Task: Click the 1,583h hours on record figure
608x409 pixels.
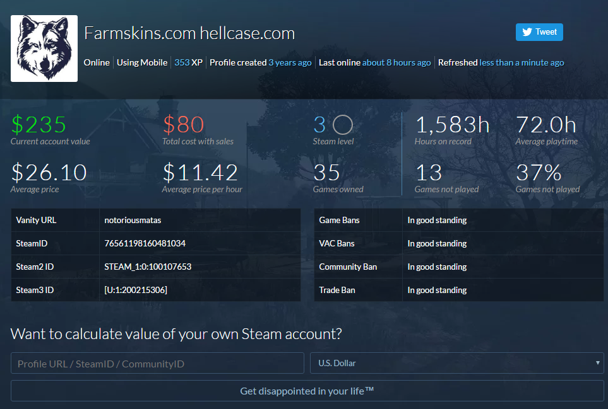Action: 453,125
